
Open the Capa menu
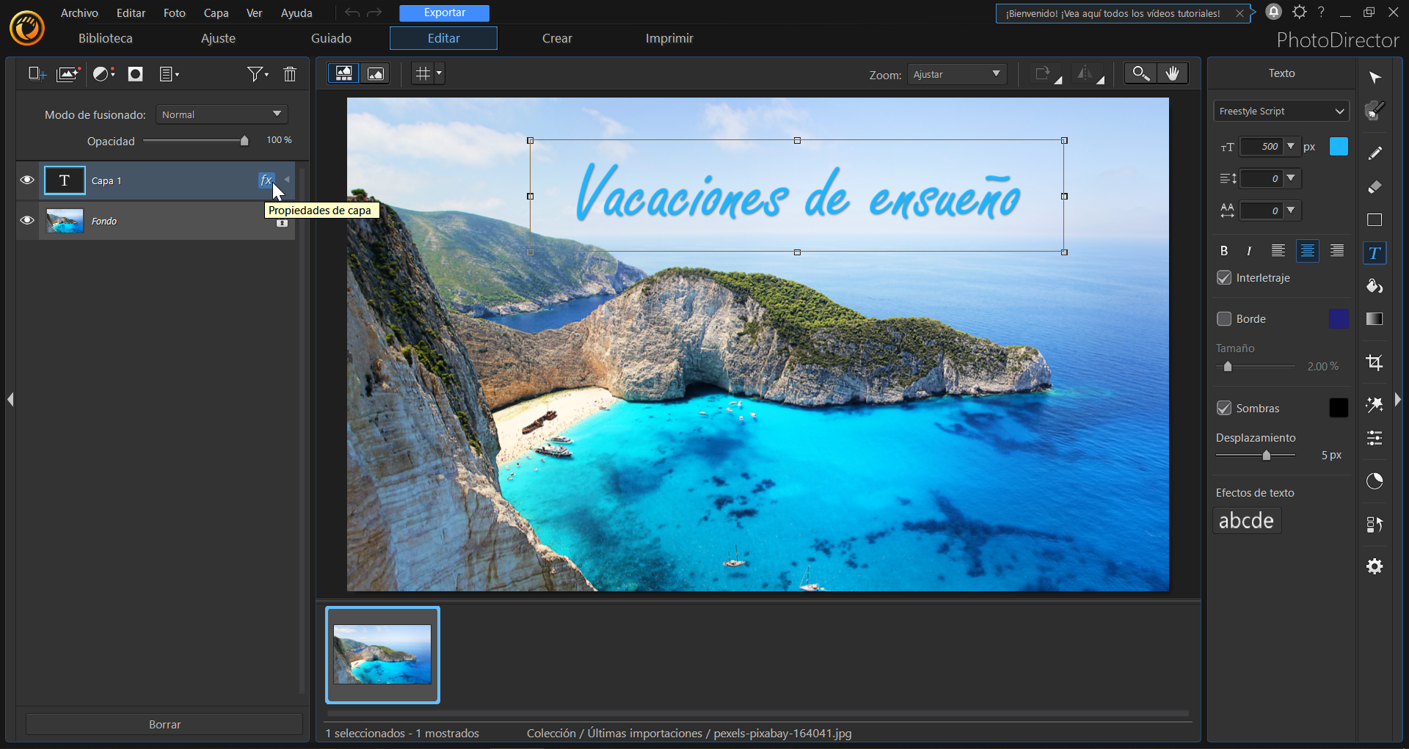point(216,12)
